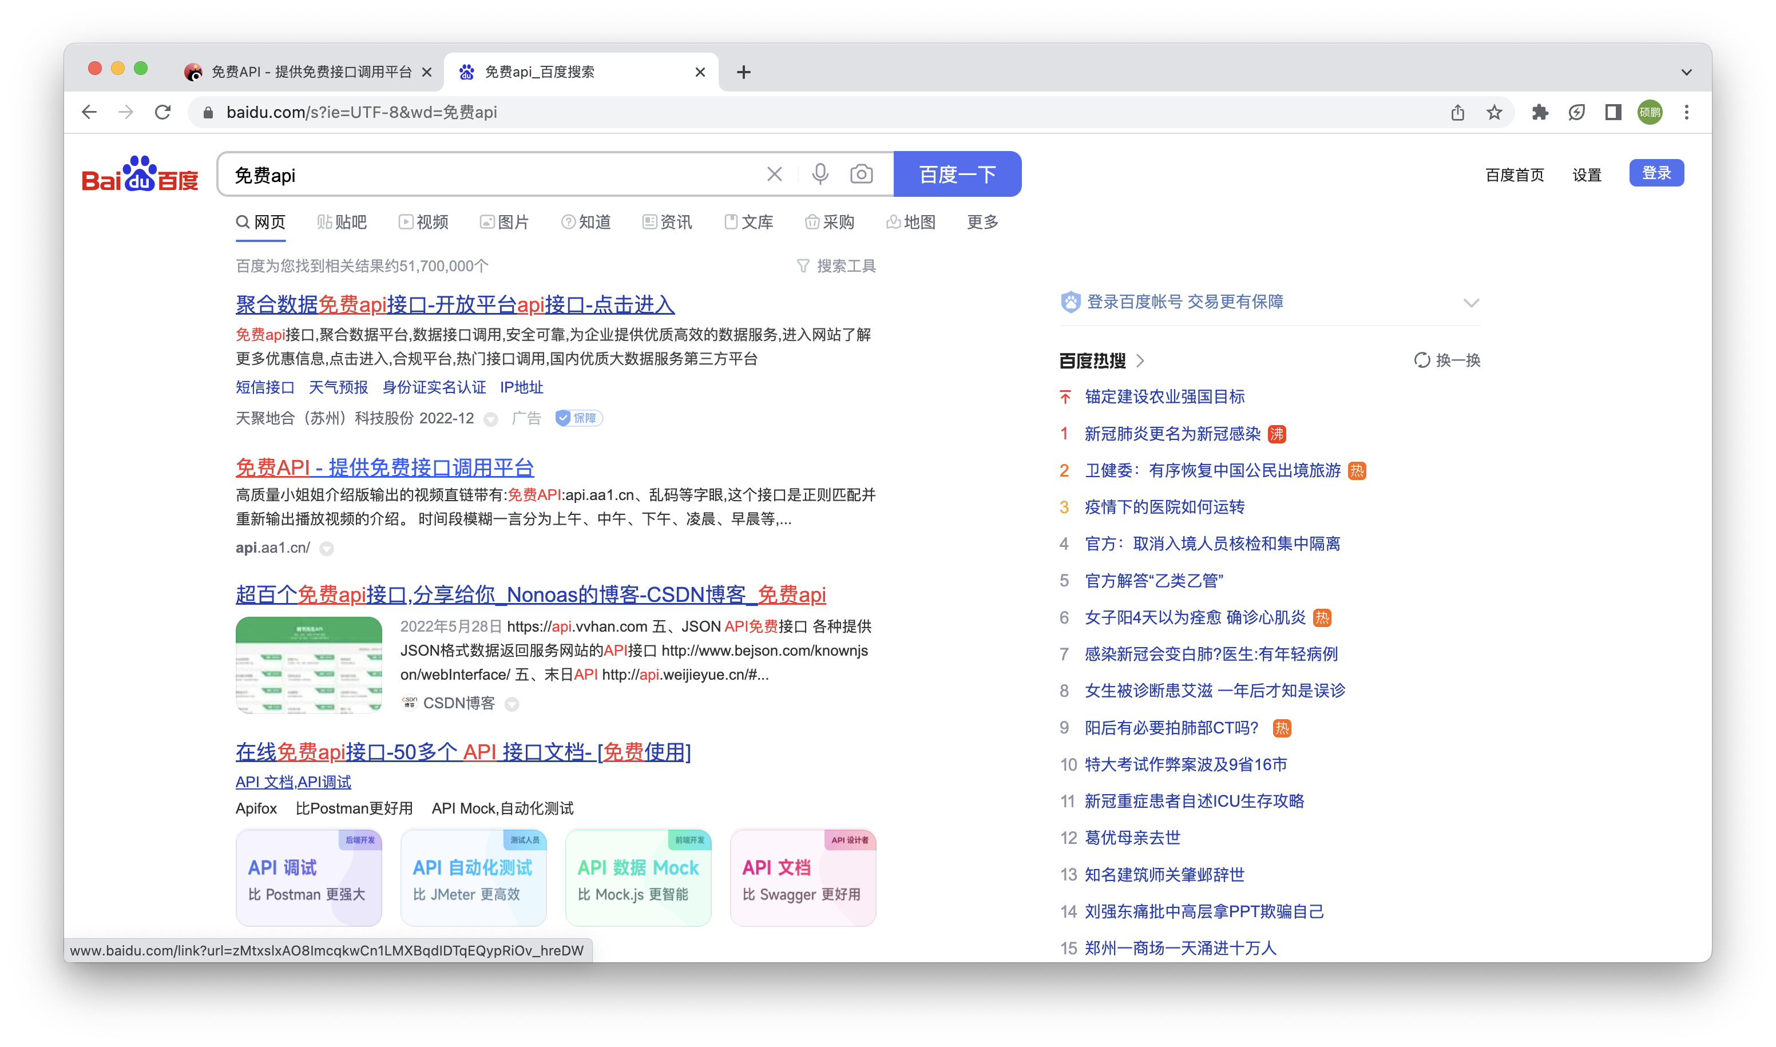This screenshot has height=1047, width=1776.
Task: Click the share page icon
Action: [1458, 112]
